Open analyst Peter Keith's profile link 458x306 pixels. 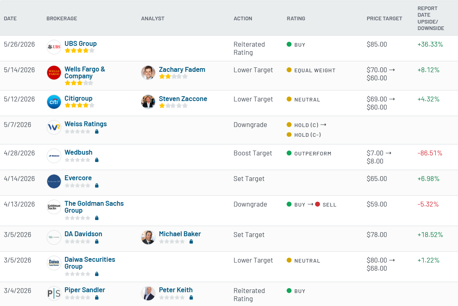pos(175,290)
